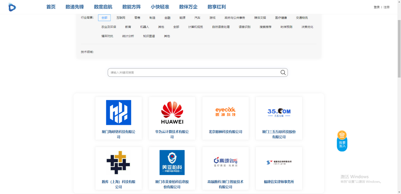Filter by 语音识别 technology

245,27
